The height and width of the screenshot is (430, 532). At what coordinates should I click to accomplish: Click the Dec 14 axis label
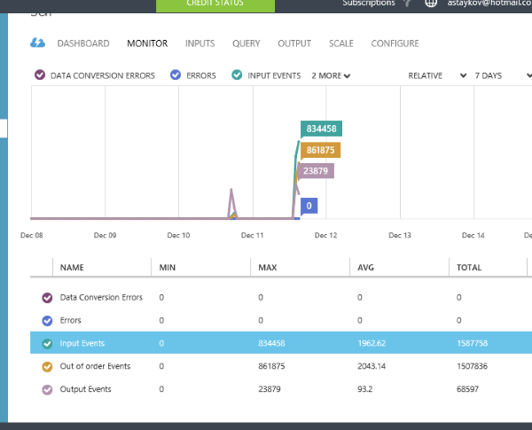pos(473,235)
